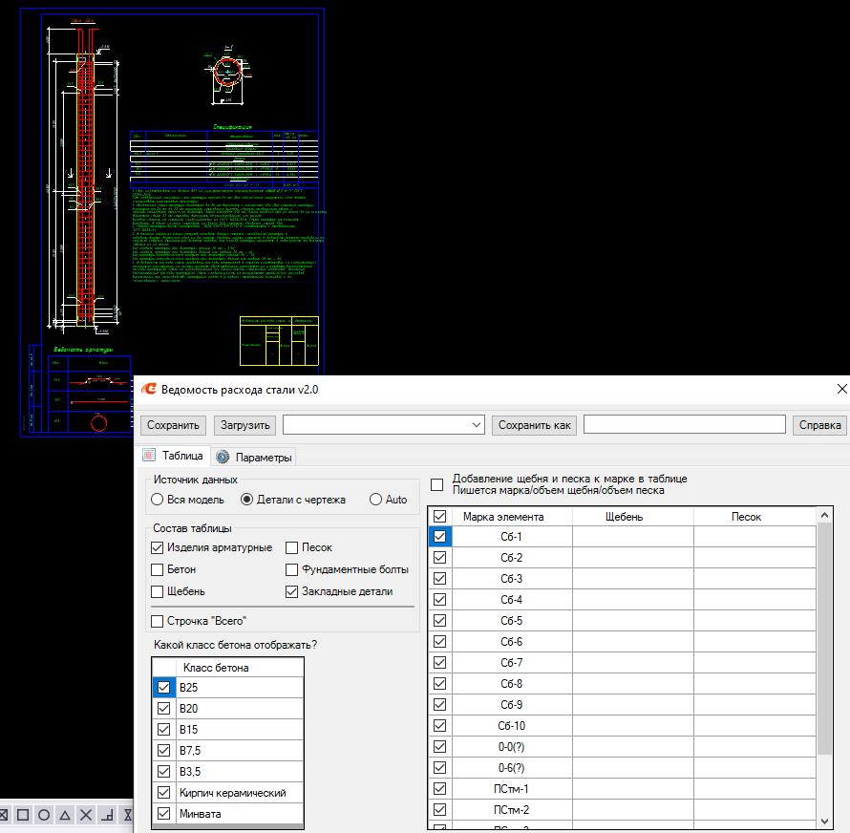Viewport: 850px width, 833px height.
Task: Open the saved settings dropdown list
Action: [x=476, y=425]
